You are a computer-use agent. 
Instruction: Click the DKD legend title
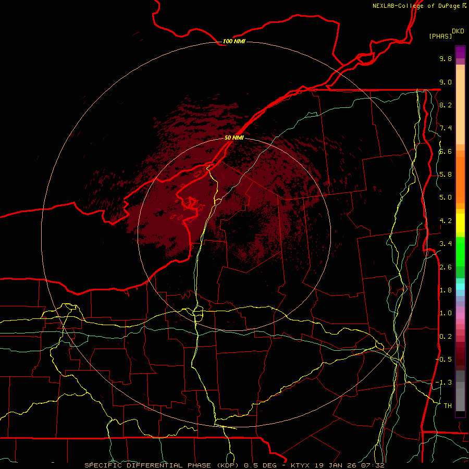point(458,31)
